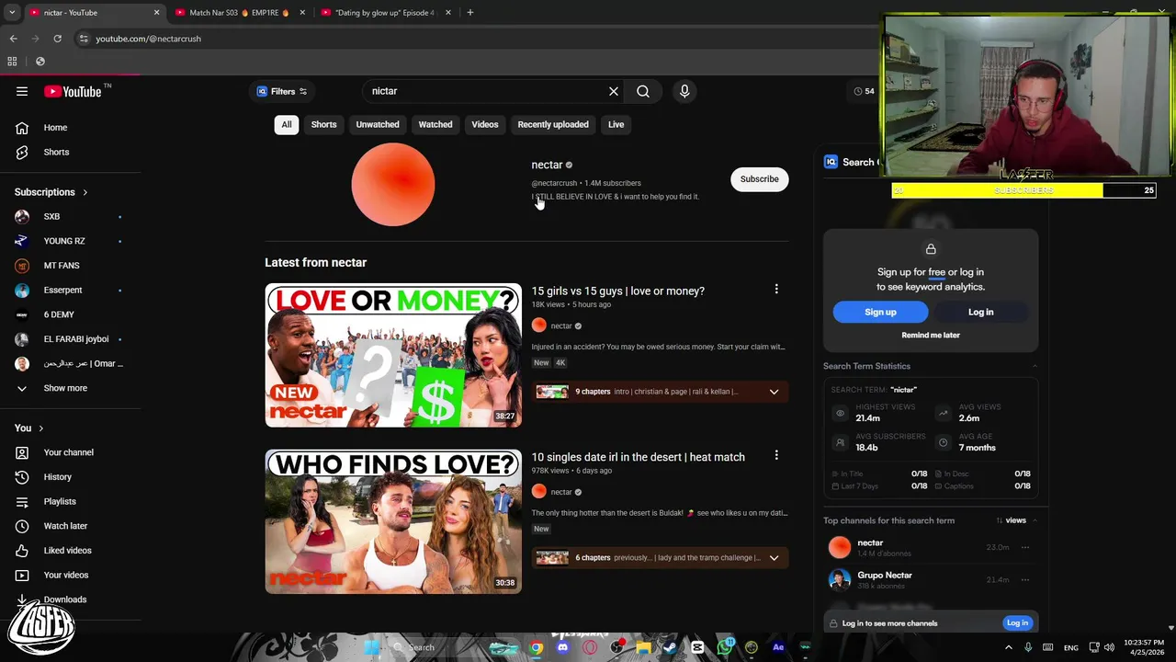
Task: Start voice search with the microphone
Action: (684, 91)
